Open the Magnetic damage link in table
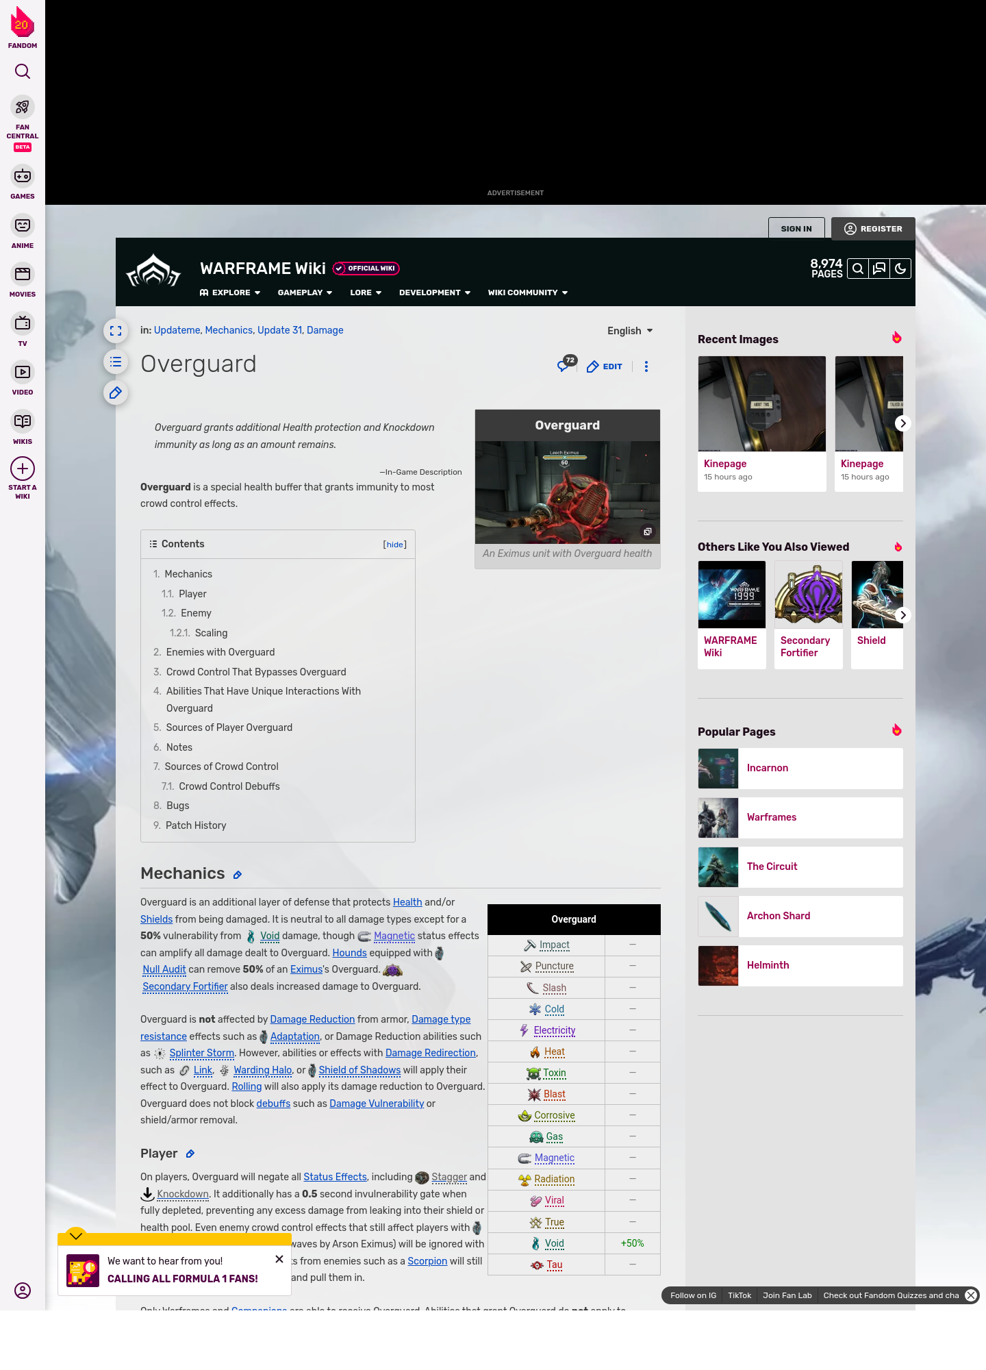Screen dimensions: 986x1370 (554, 1158)
